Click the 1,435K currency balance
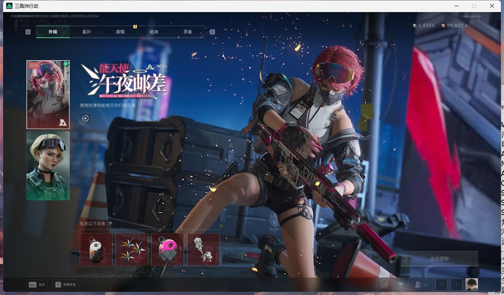Image resolution: width=504 pixels, height=295 pixels. click(x=424, y=26)
